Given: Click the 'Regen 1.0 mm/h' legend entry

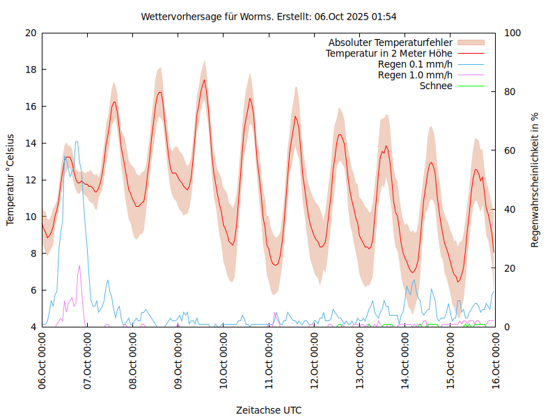Looking at the screenshot, I should click(x=415, y=75).
